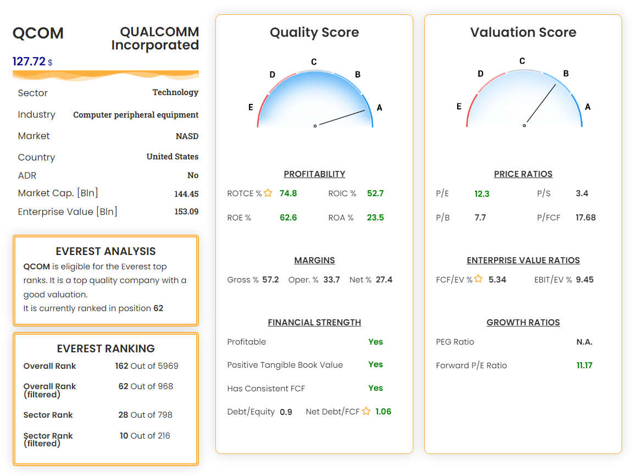Click the Enterprise Value figure 153.09
The width and height of the screenshot is (638, 476).
186,212
